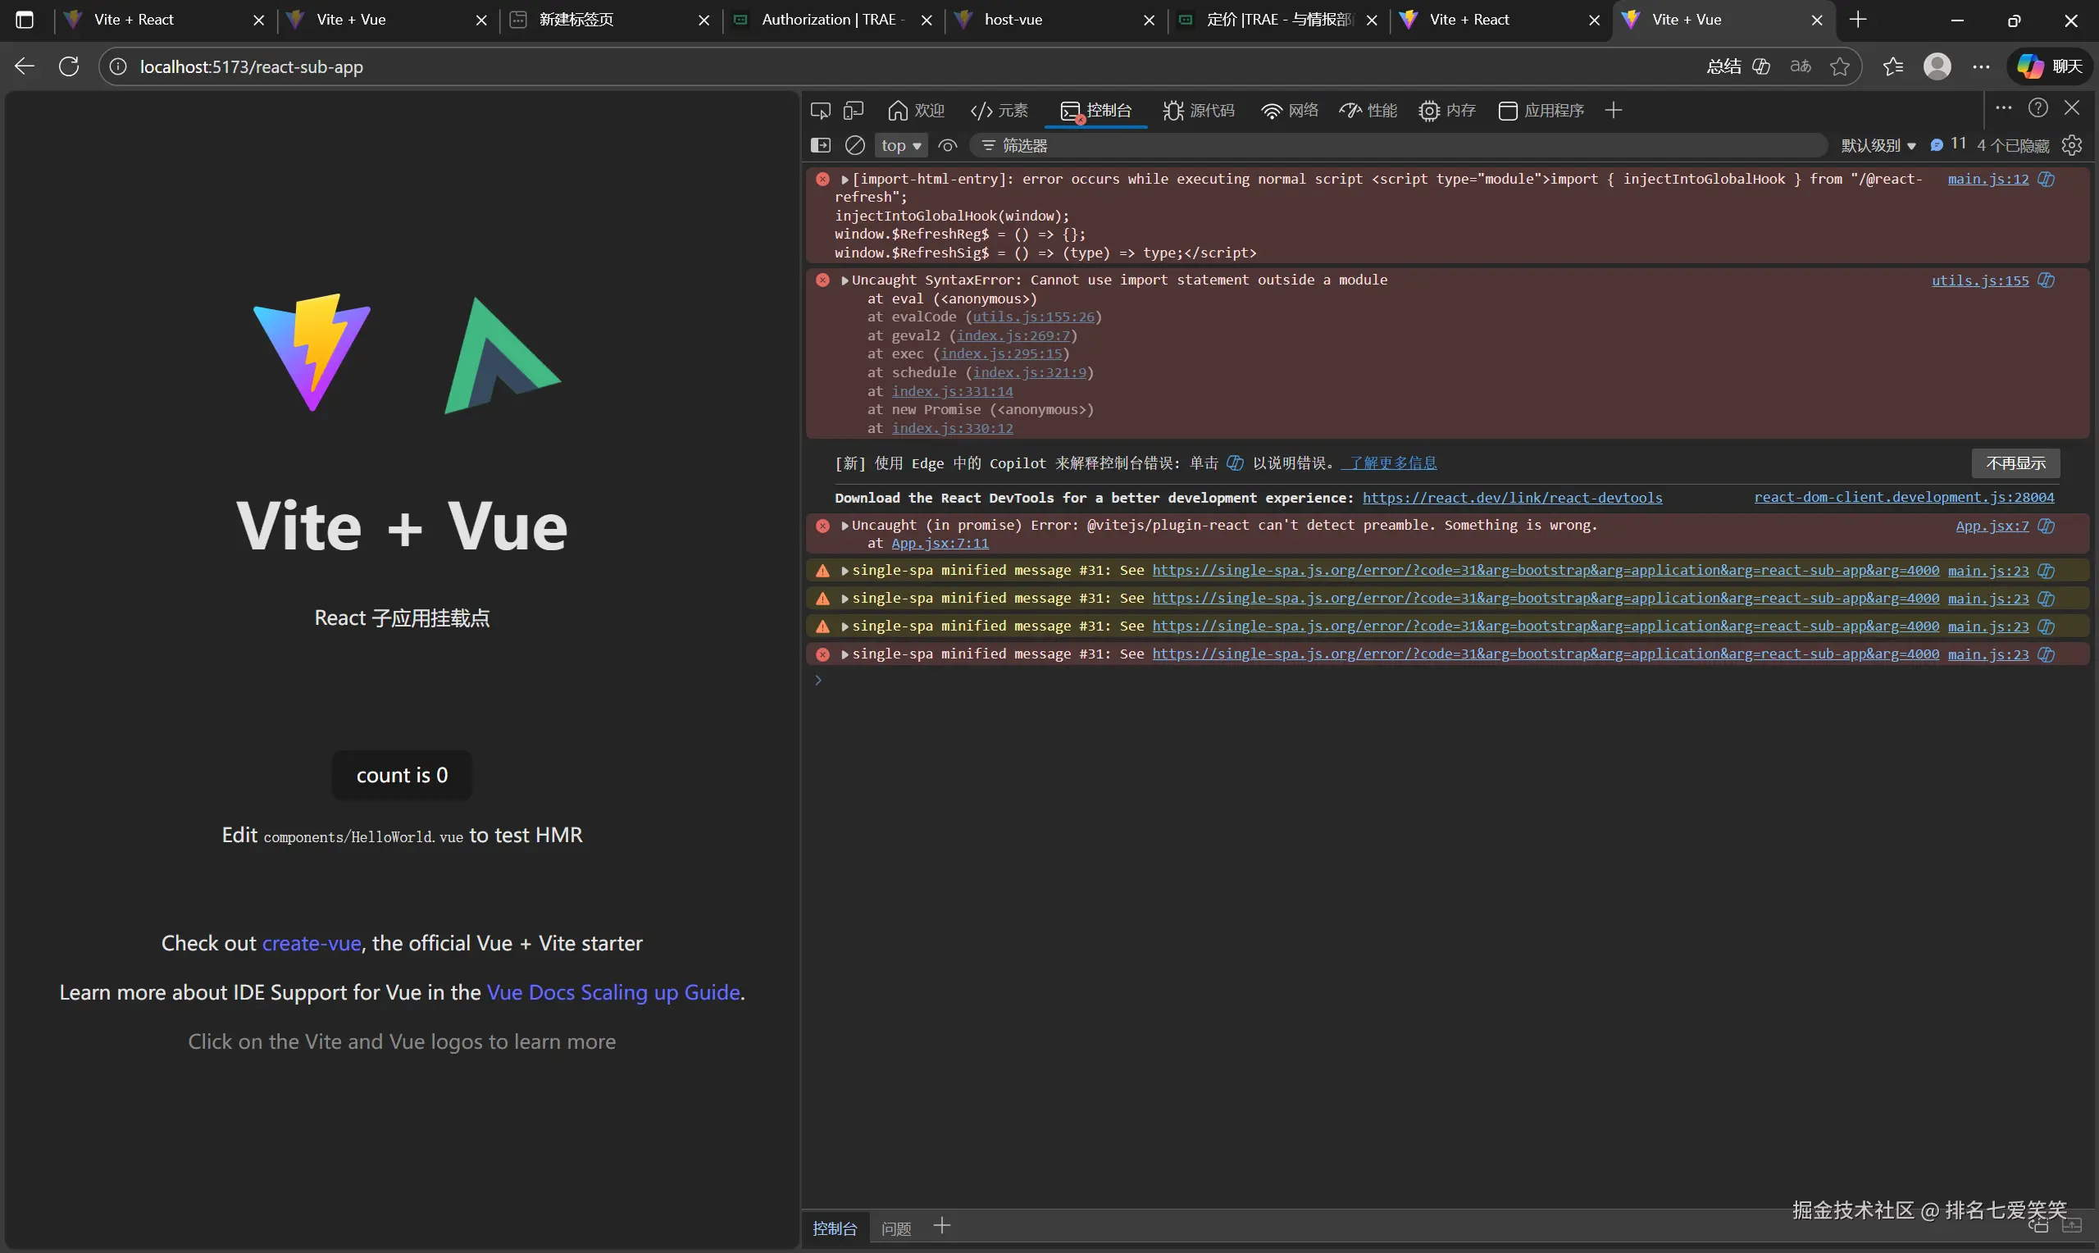Click Copilot explain icon beside utils.js:155
The height and width of the screenshot is (1253, 2099).
[2046, 280]
